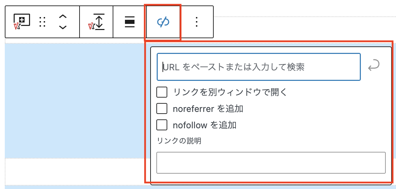Click the white gap below the blue block

pos(75,172)
